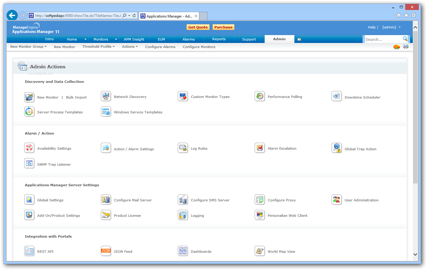Open the Product License icon
427x270 pixels.
pyautogui.click(x=106, y=215)
